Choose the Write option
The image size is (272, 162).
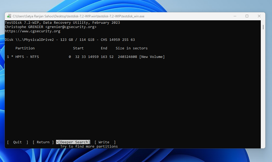pyautogui.click(x=105, y=142)
